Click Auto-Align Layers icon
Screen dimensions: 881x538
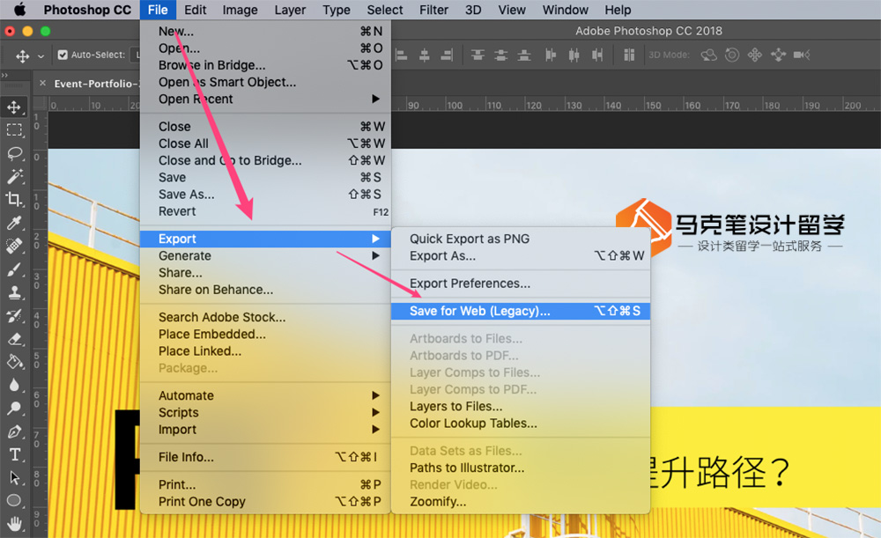click(x=629, y=55)
